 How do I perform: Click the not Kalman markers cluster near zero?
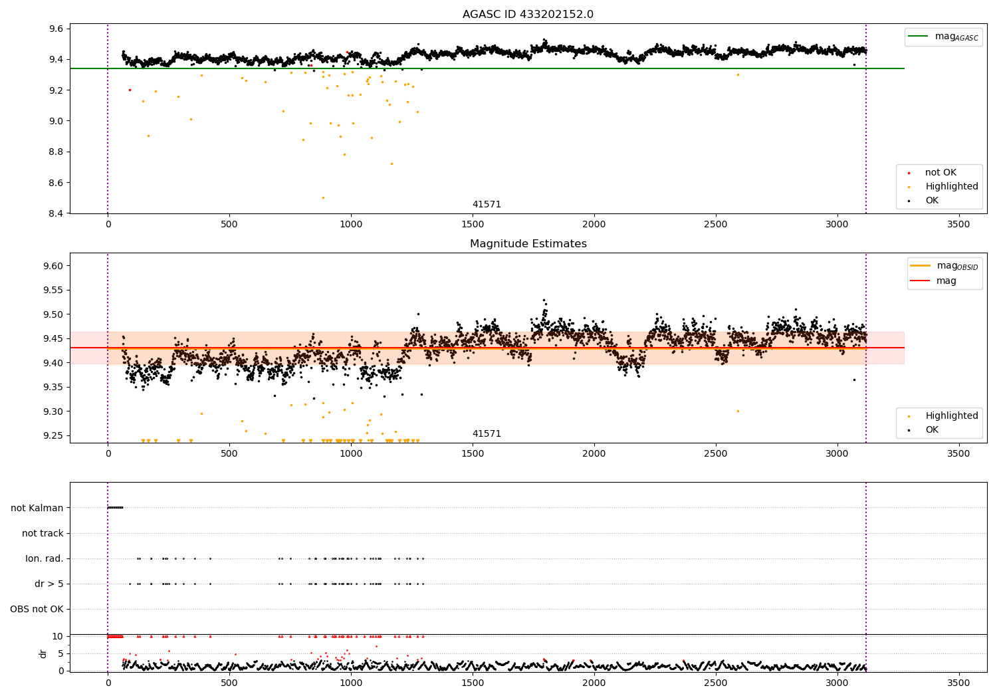pos(115,508)
